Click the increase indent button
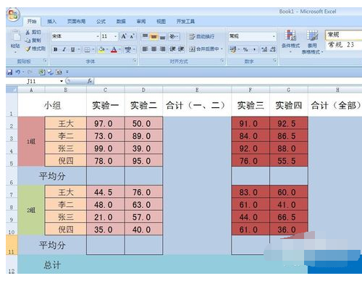The image size is (362, 281). click(x=181, y=49)
